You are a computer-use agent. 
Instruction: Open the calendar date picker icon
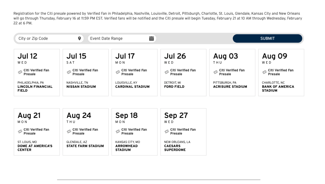point(151,38)
